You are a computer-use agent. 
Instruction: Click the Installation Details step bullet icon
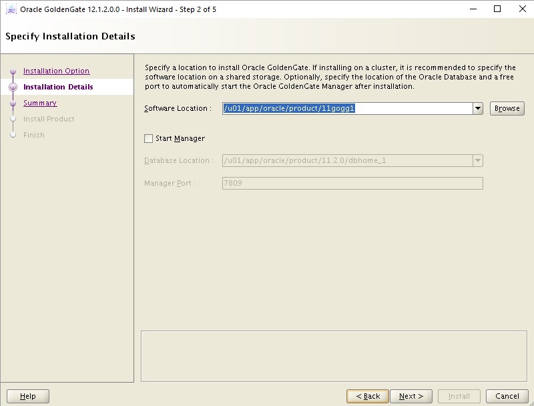pyautogui.click(x=13, y=87)
